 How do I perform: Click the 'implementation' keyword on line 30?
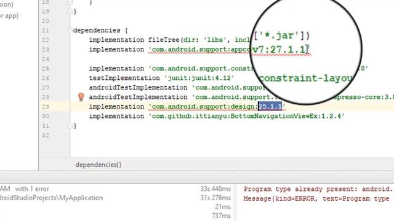(116, 116)
